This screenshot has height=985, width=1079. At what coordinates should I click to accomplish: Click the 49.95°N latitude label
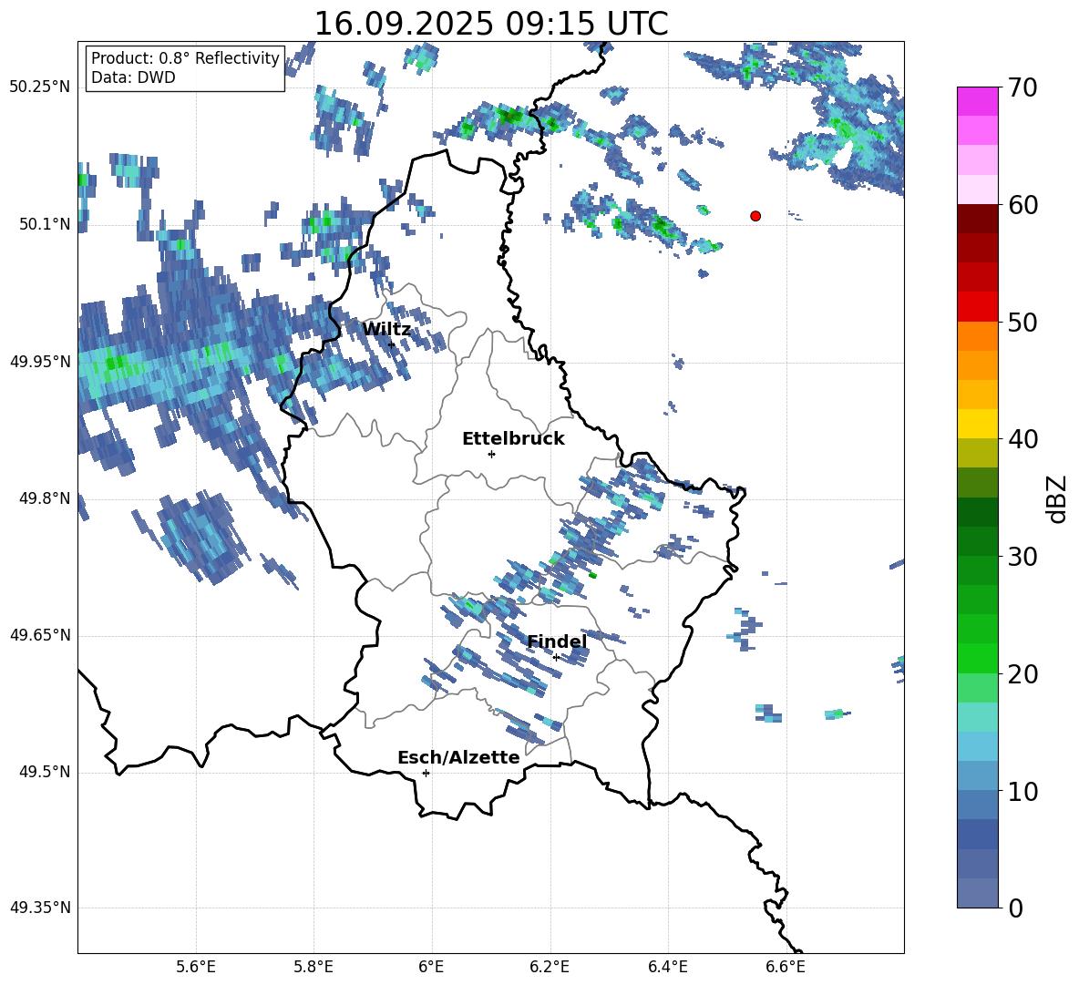(x=40, y=361)
